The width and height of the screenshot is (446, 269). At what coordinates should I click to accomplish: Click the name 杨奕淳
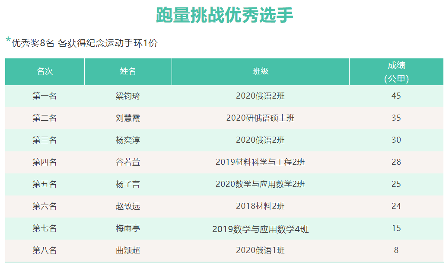[x=128, y=140]
